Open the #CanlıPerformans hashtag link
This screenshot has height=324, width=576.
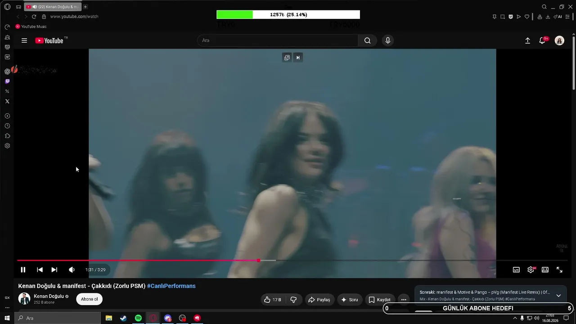point(171,286)
